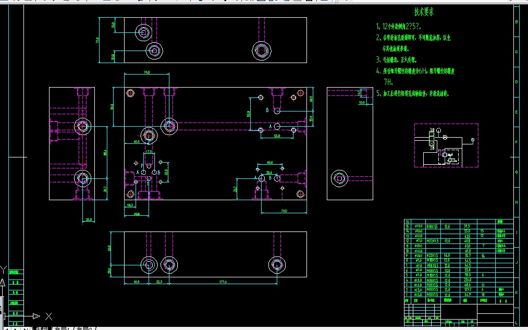Select the P port label
This screenshot has width=528, height=330.
click(x=142, y=166)
